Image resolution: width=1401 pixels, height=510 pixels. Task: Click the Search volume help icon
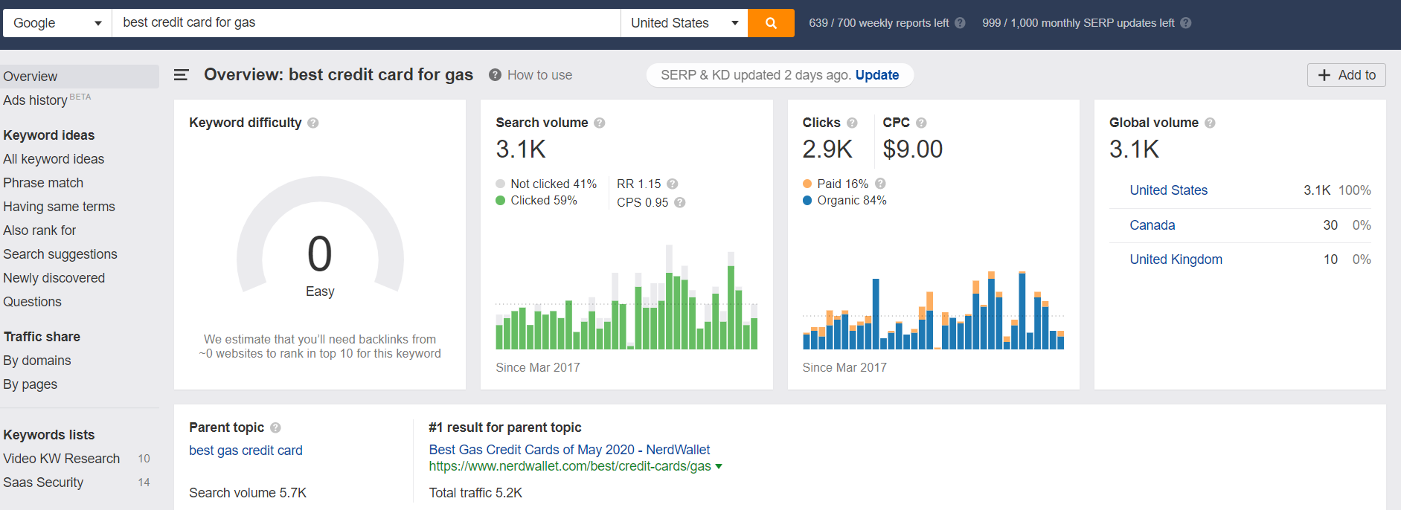(600, 123)
